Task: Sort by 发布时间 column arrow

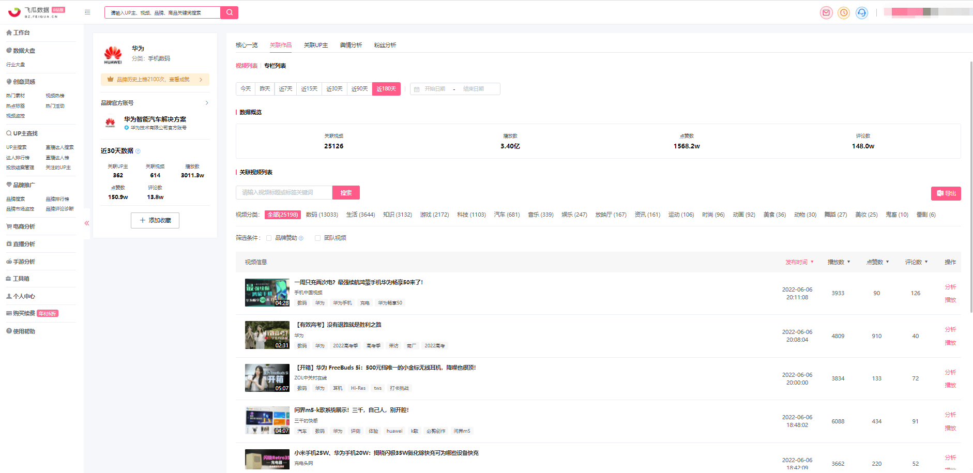Action: coord(812,262)
